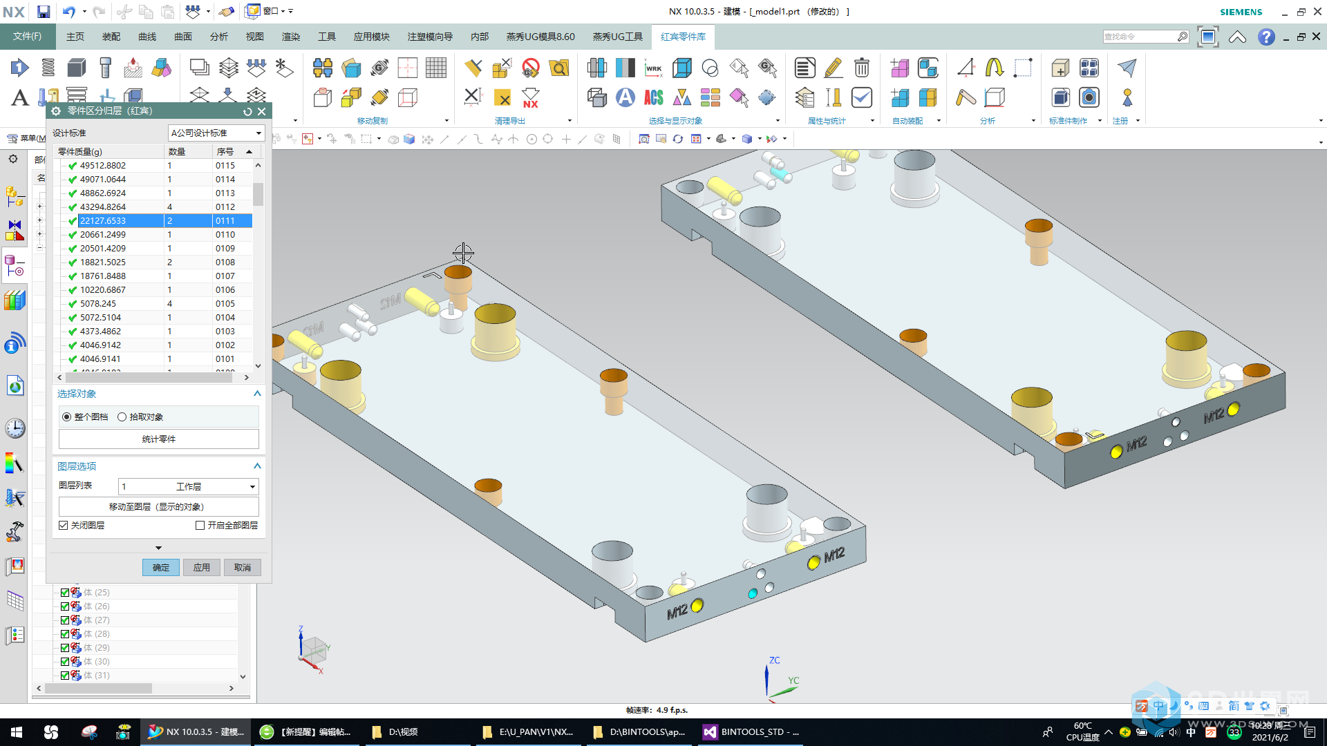Click the trash can icon
The width and height of the screenshot is (1327, 746).
point(862,68)
